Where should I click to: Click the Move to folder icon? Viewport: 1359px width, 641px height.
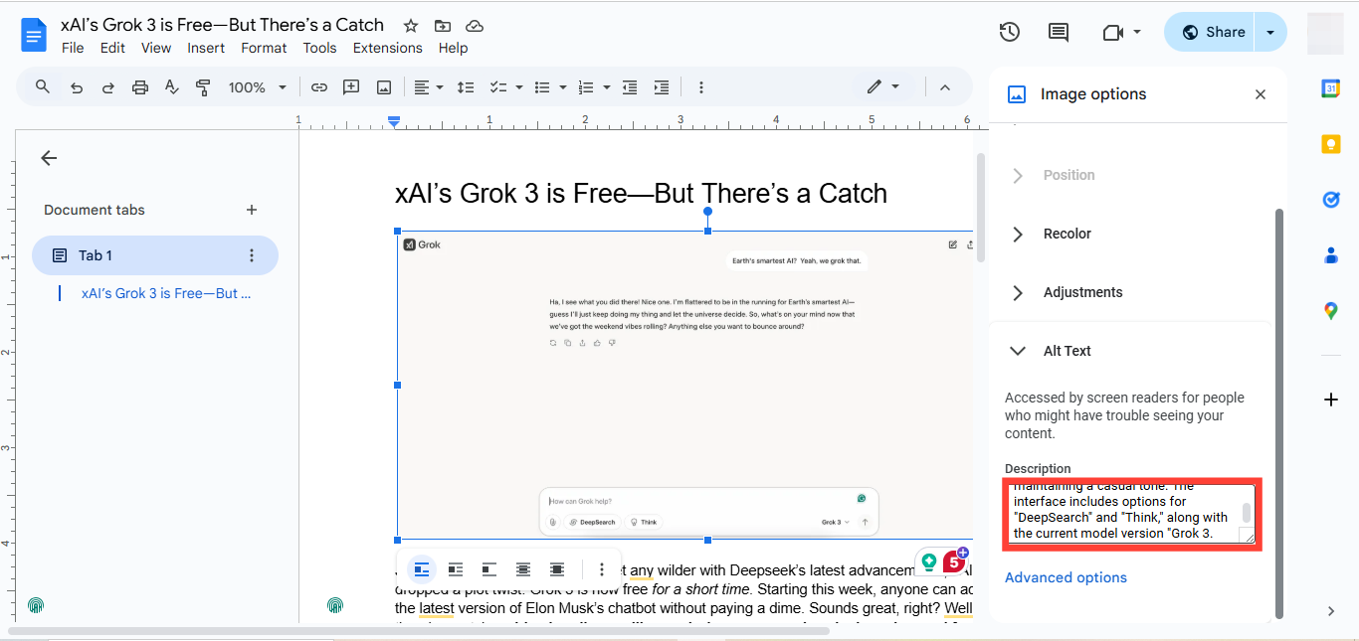pyautogui.click(x=442, y=26)
